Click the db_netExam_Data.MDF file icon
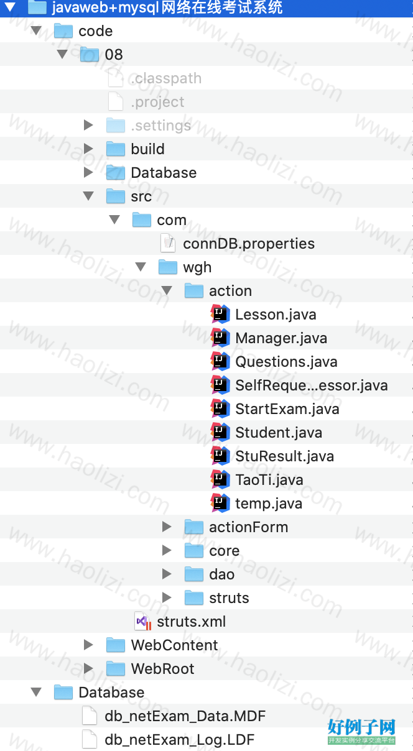Image resolution: width=413 pixels, height=751 pixels. (x=90, y=716)
